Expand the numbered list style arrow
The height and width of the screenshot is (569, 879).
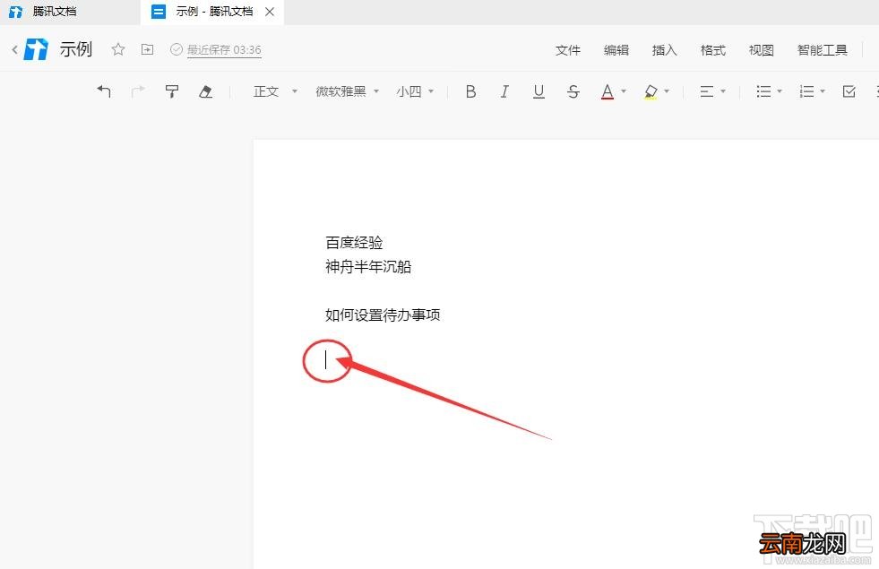pos(823,91)
